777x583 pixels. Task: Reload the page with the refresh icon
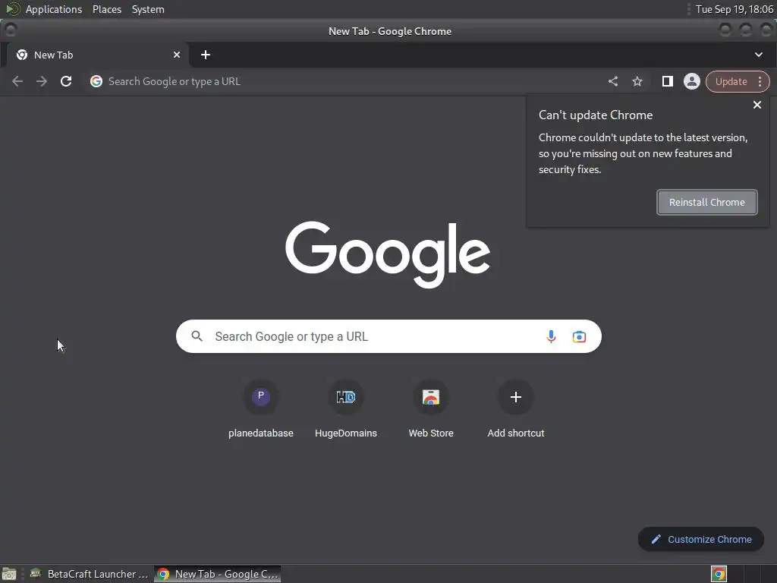66,81
